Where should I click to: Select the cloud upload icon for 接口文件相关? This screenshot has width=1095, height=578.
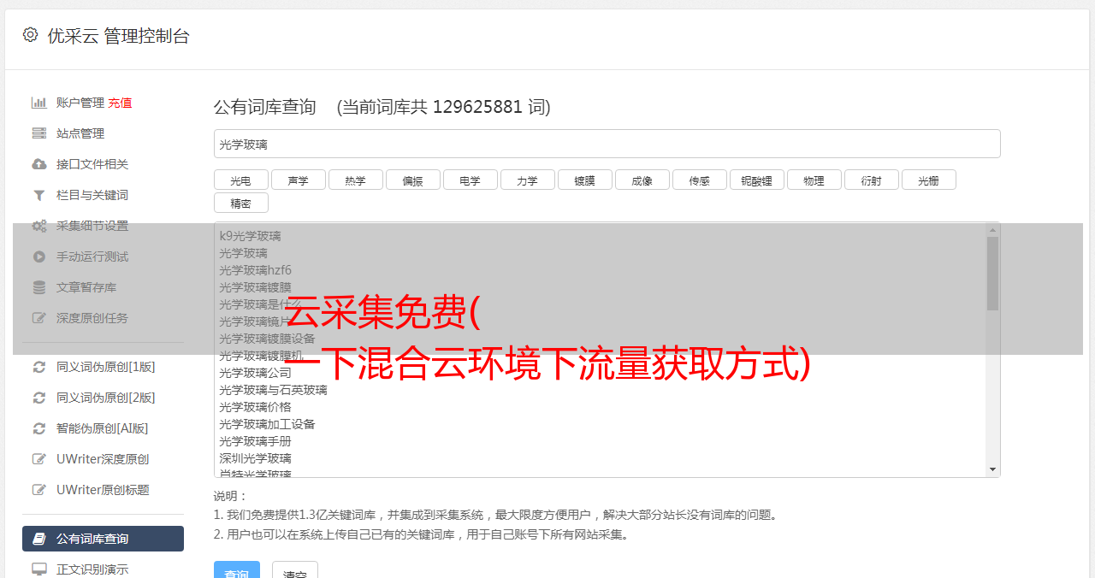pos(38,164)
